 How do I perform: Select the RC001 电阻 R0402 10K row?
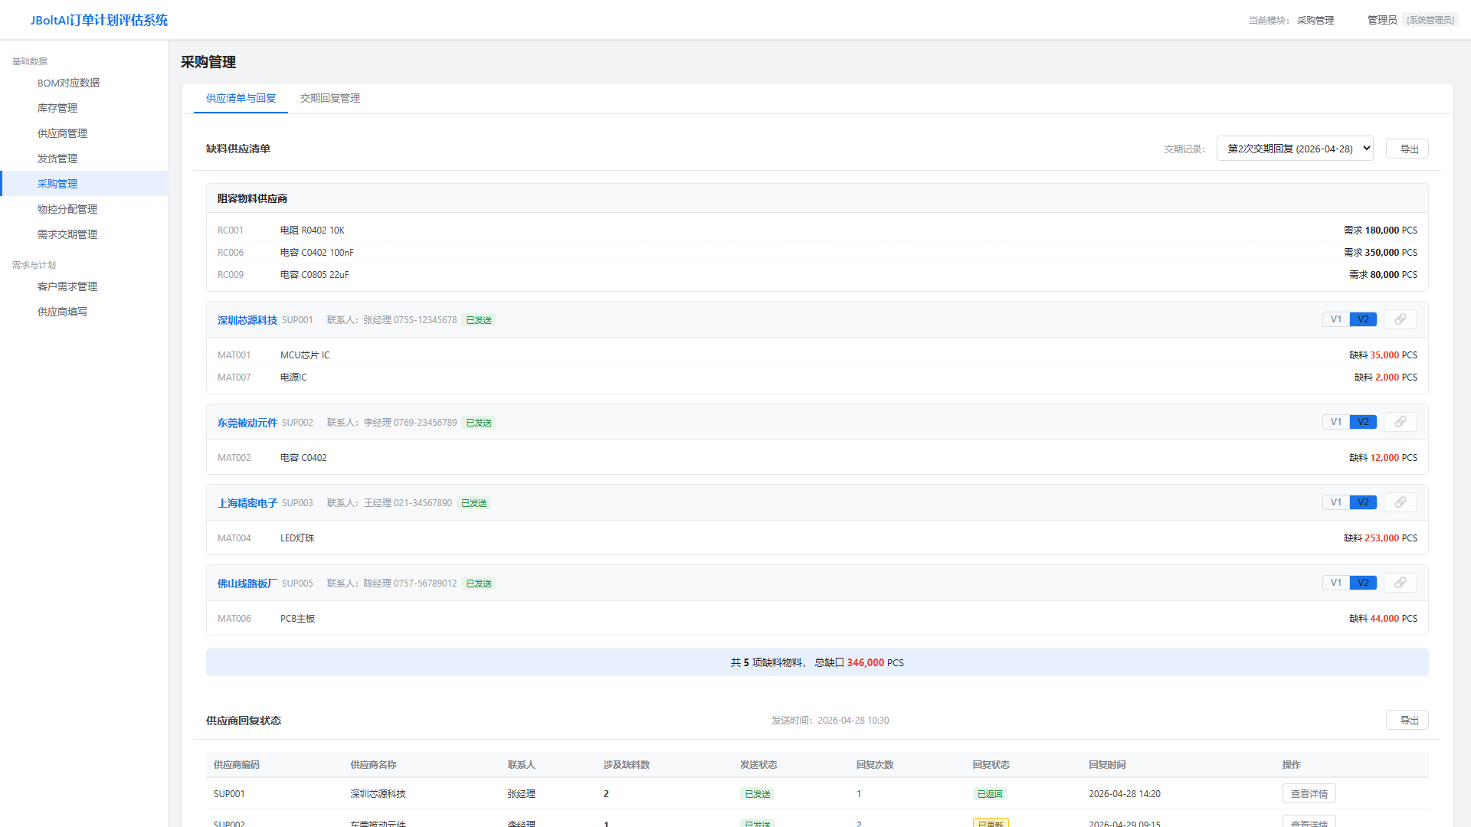(x=817, y=230)
